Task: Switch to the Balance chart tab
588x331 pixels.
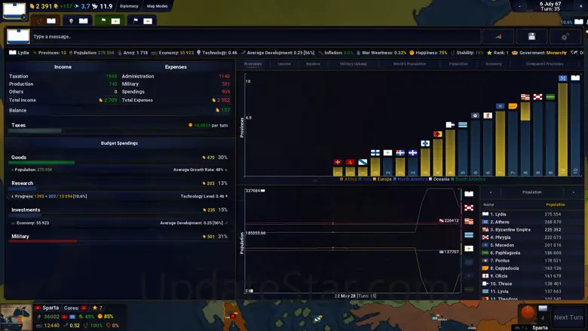Action: click(313, 64)
